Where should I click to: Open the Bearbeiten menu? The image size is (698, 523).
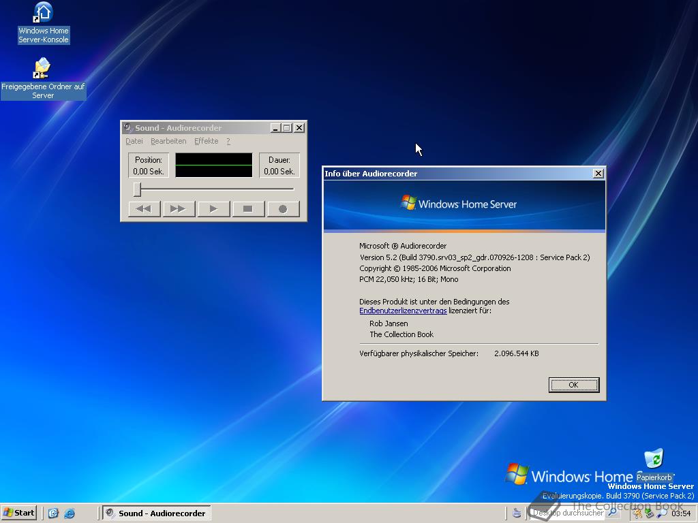point(168,141)
